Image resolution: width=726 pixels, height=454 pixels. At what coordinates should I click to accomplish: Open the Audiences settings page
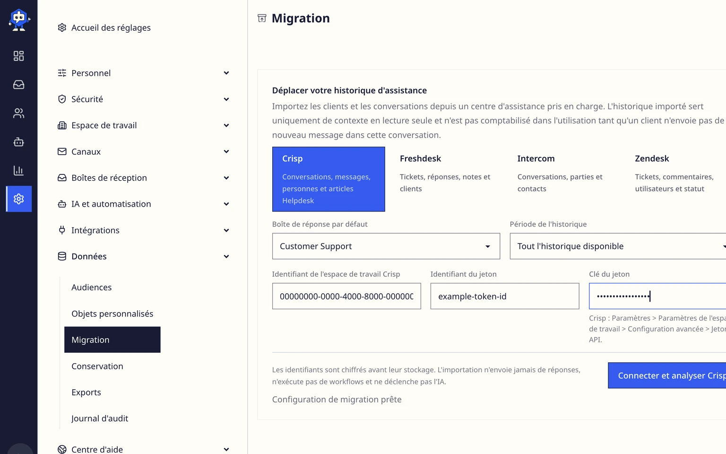pyautogui.click(x=92, y=288)
